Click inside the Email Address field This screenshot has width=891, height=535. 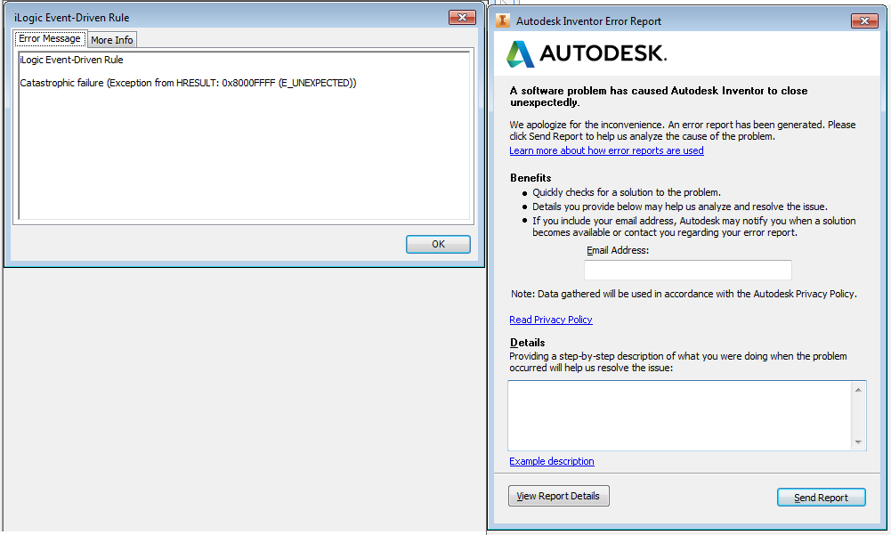point(687,270)
